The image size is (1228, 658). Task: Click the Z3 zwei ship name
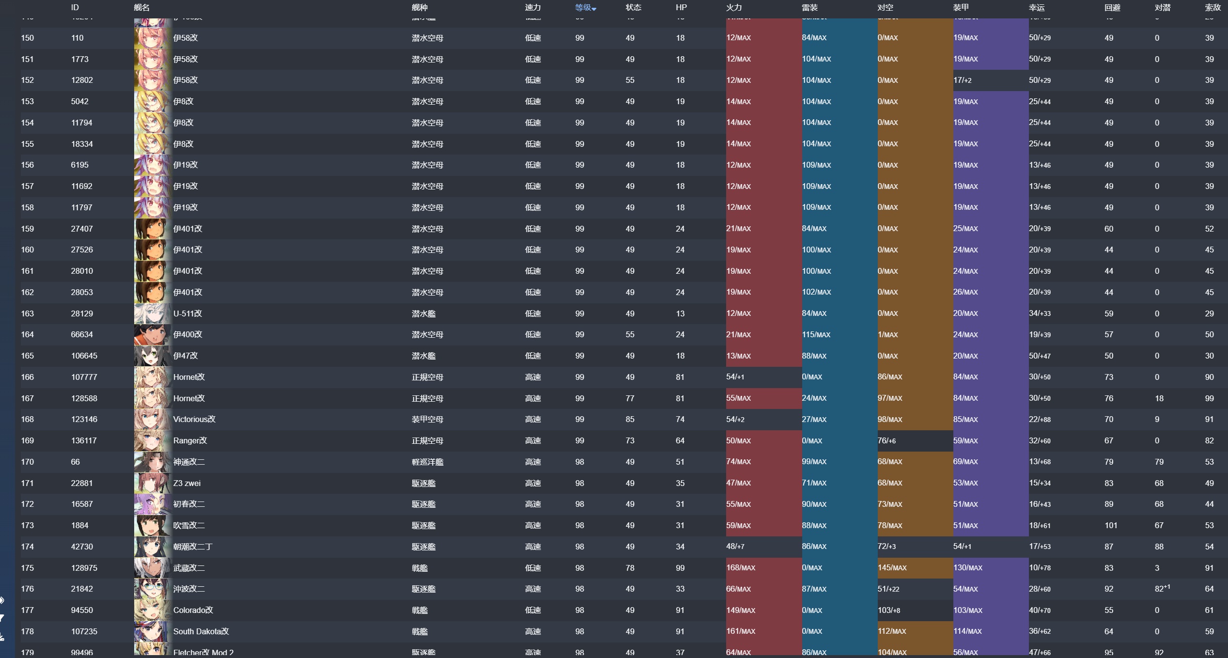click(187, 483)
